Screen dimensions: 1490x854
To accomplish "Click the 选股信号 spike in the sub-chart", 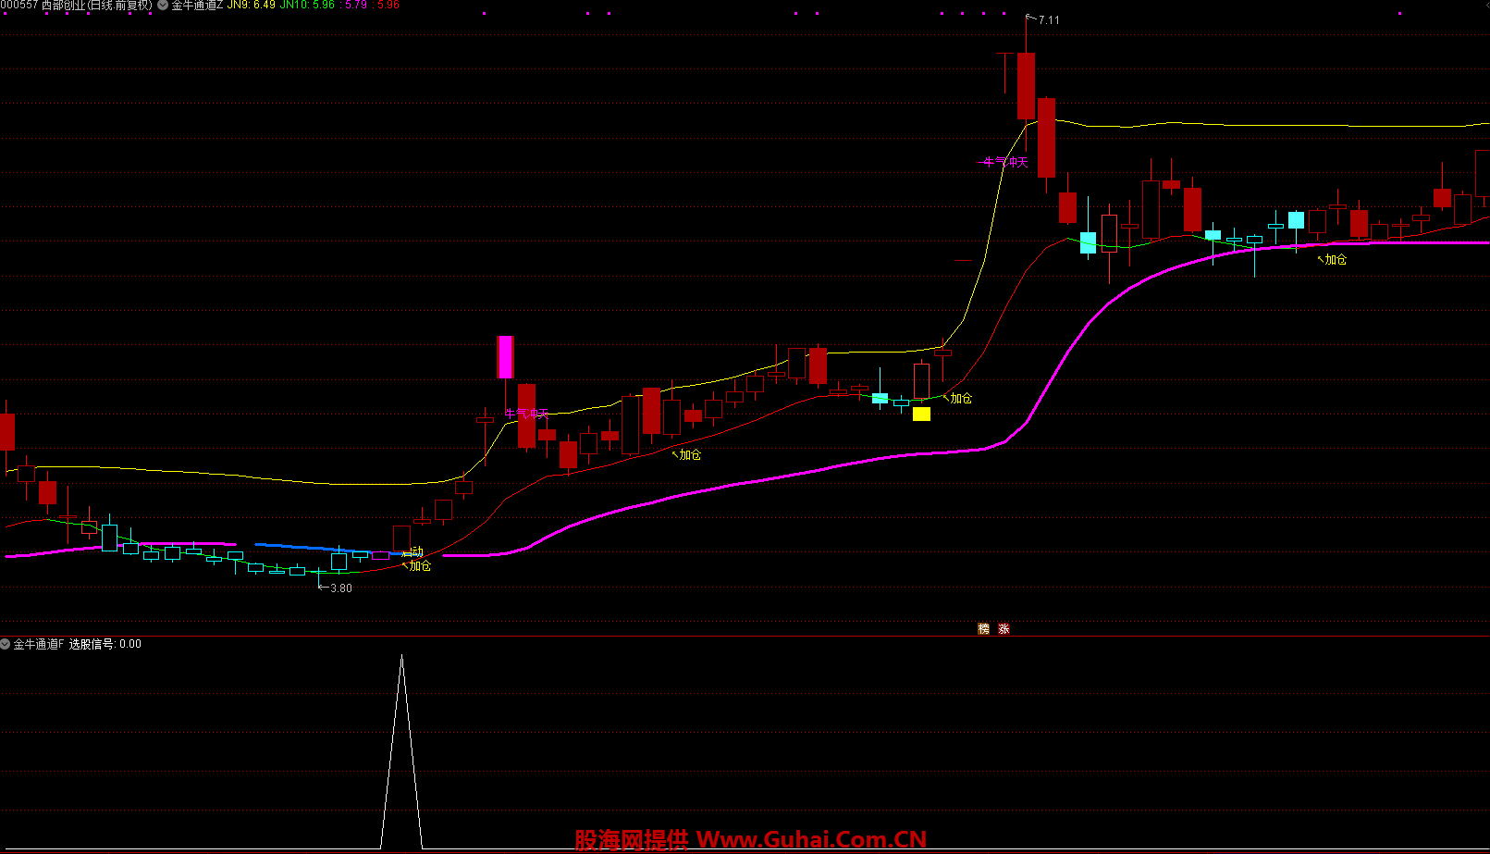I will click(401, 751).
